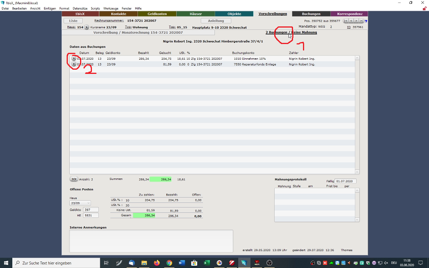The width and height of the screenshot is (429, 268).
Task: Click the Anleitung button
Action: [x=216, y=21]
